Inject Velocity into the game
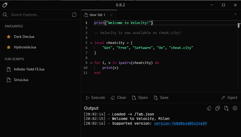 coord(229,98)
